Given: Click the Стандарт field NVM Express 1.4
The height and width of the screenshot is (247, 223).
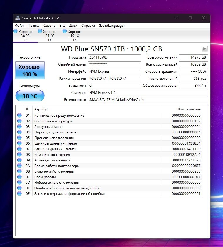Looking at the screenshot, I should click(148, 93).
